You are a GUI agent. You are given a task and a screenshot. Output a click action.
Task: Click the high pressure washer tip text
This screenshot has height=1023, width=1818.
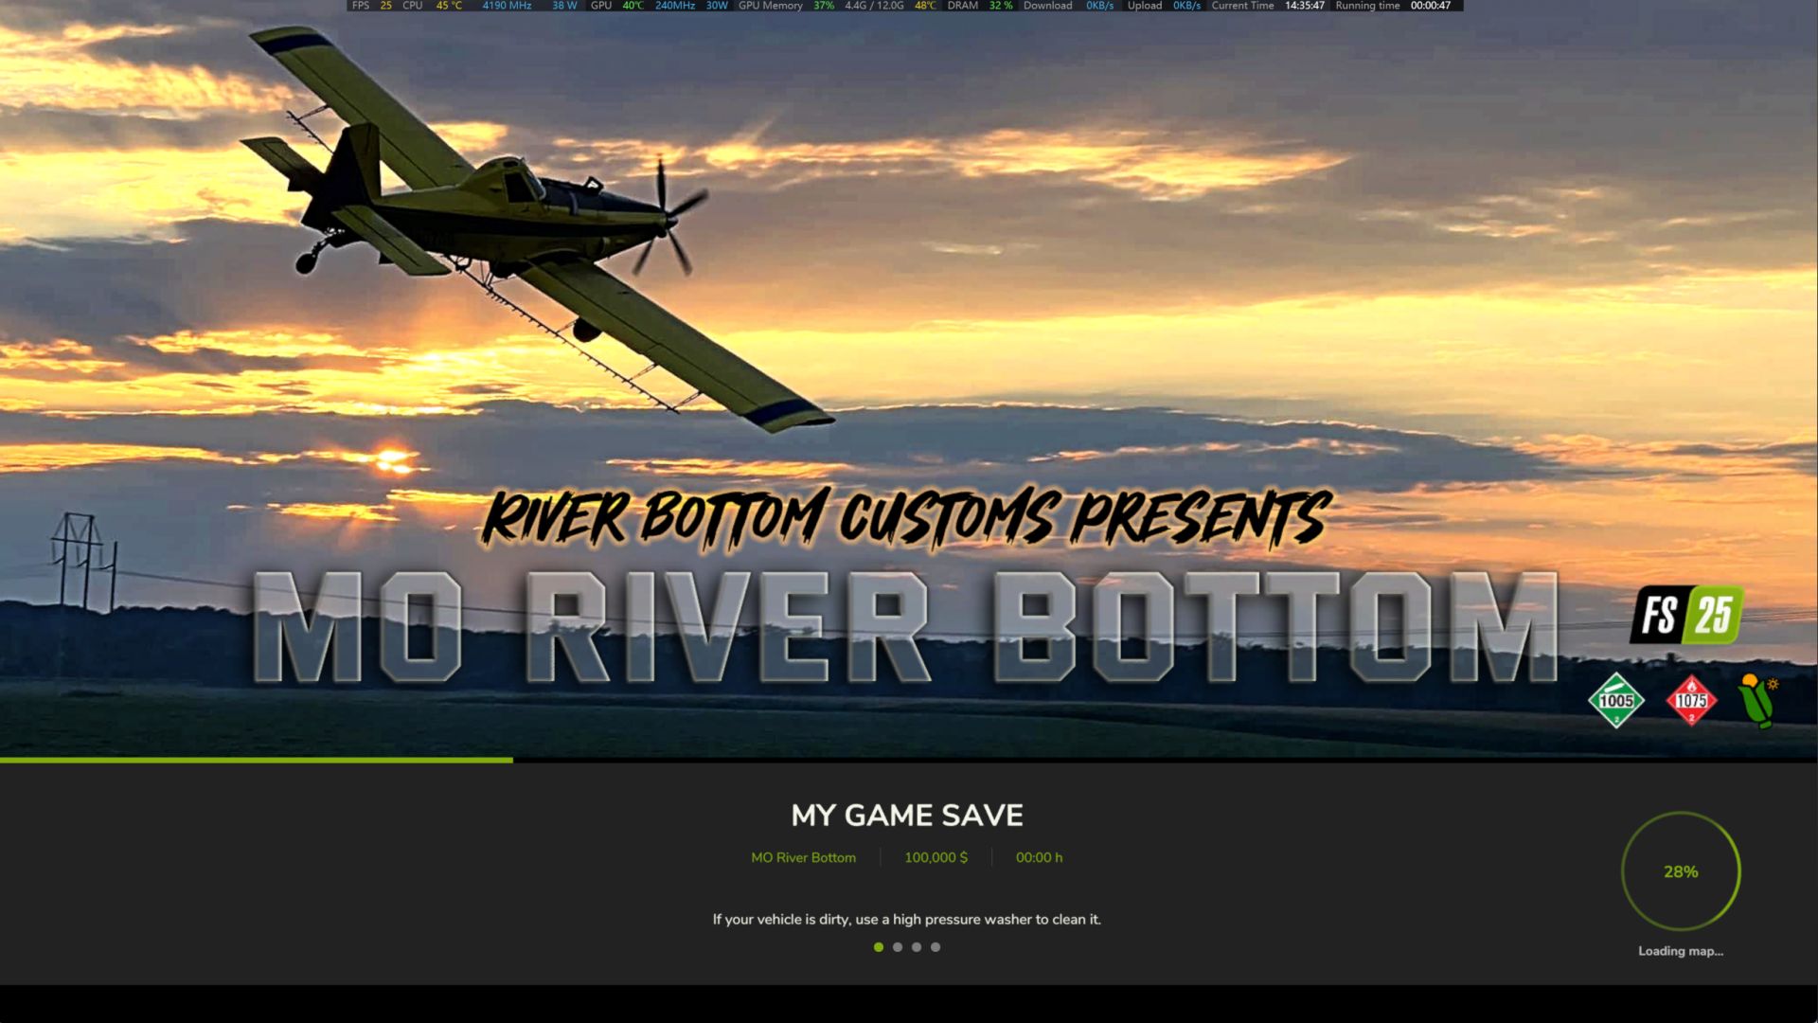click(906, 919)
